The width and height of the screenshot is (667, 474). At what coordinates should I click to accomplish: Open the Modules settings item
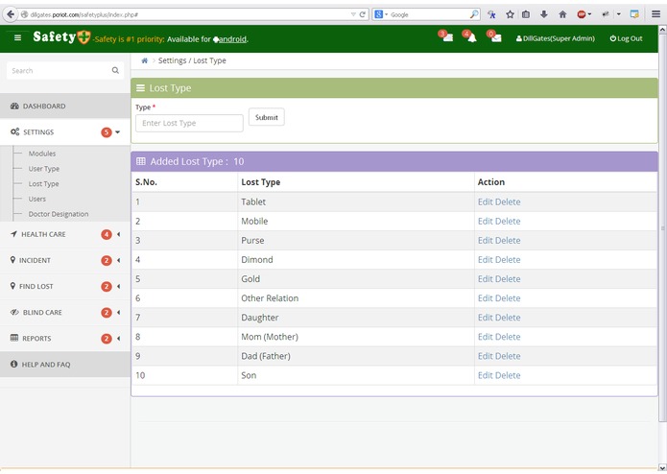point(42,154)
